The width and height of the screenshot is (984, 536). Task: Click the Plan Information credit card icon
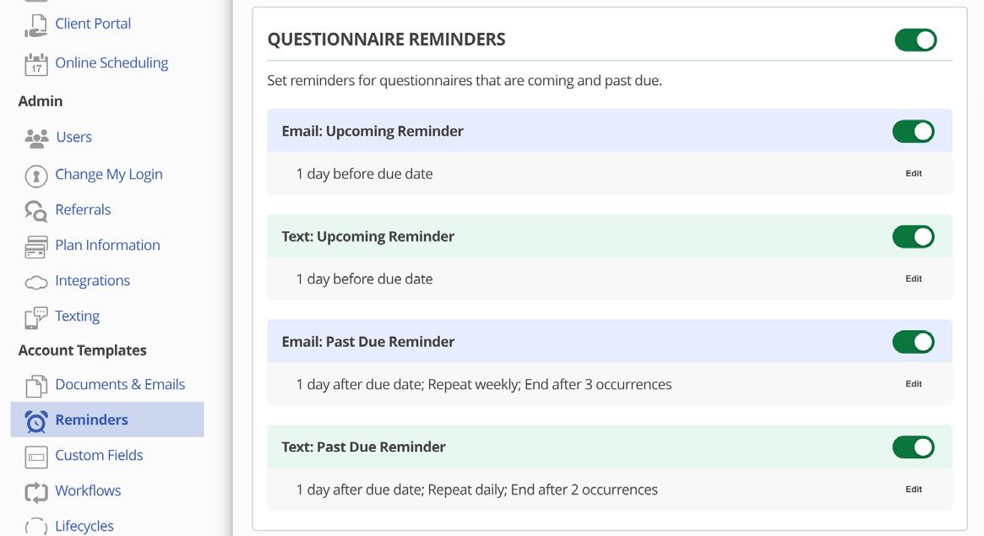[x=35, y=246]
